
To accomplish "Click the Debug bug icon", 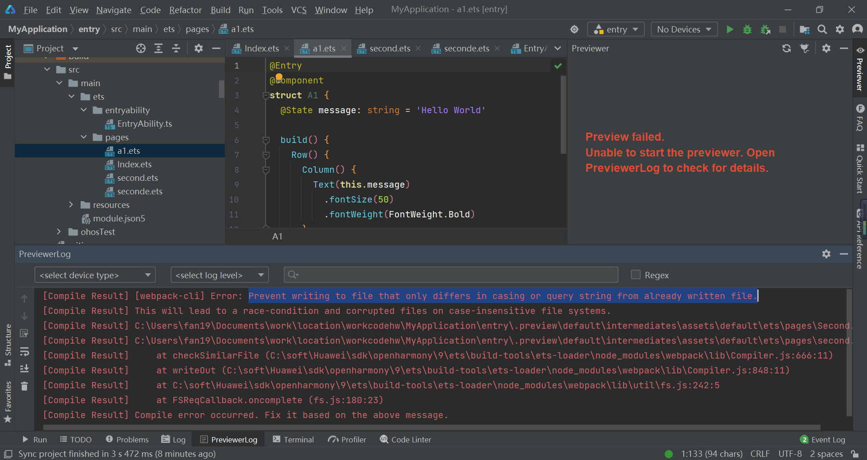I will (x=747, y=29).
